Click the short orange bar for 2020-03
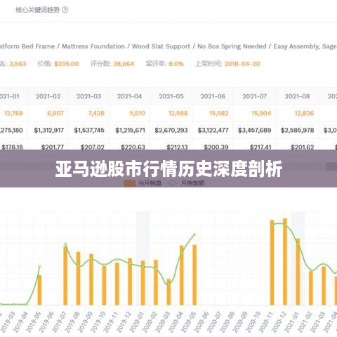337x337 pixels. pyautogui.click(x=168, y=292)
